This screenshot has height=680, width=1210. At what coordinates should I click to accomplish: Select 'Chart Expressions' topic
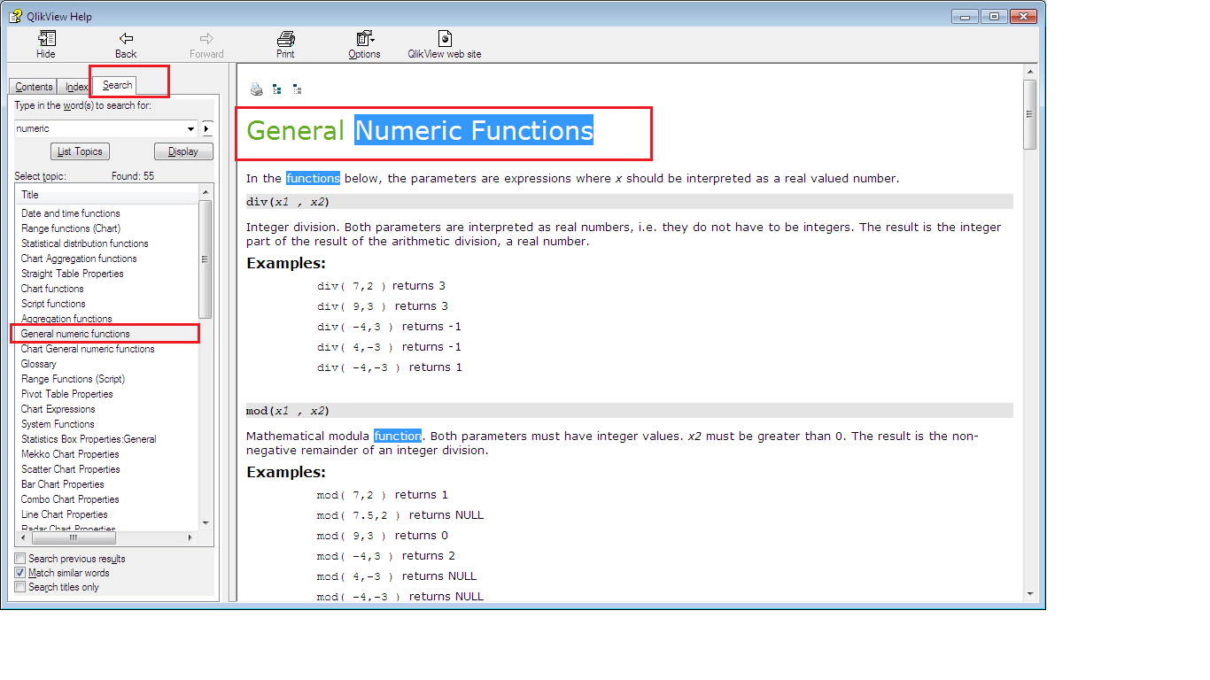58,409
